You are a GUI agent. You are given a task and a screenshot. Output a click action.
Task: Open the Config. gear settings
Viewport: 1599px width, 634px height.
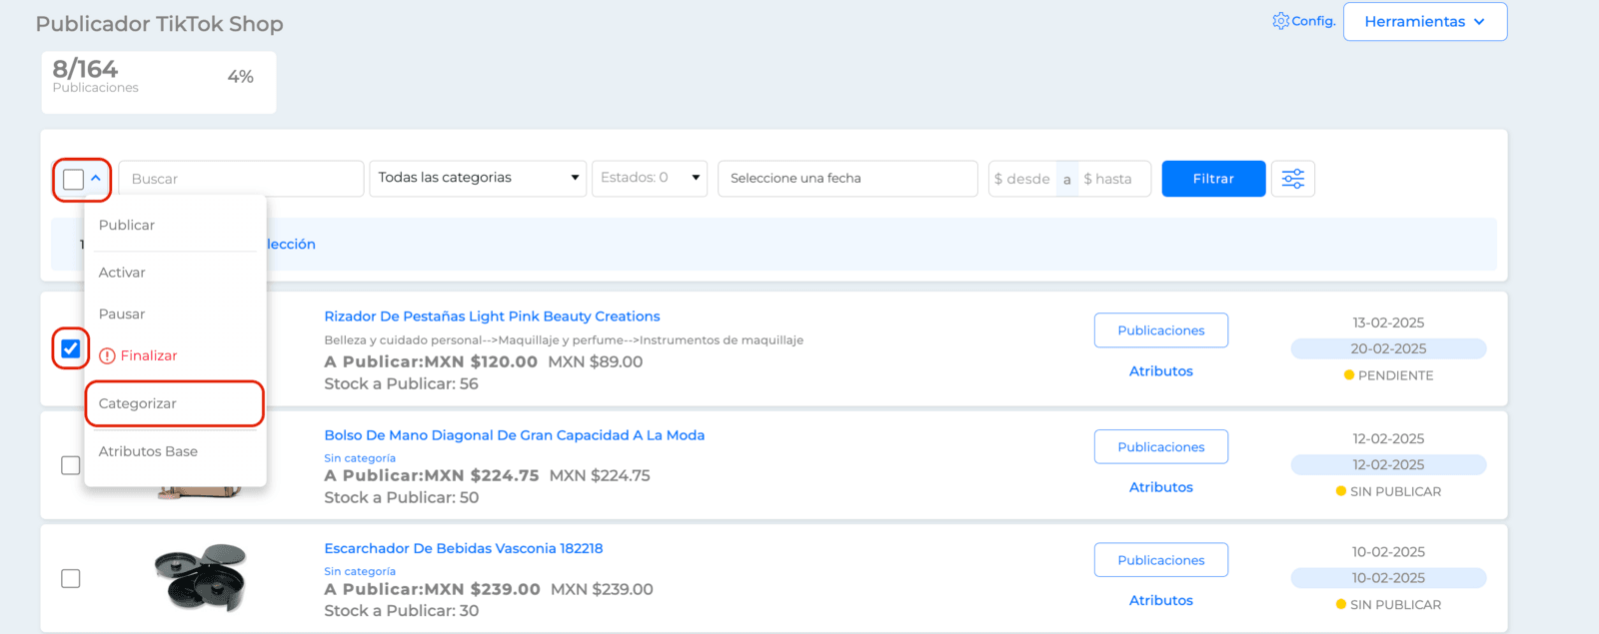(x=1303, y=21)
